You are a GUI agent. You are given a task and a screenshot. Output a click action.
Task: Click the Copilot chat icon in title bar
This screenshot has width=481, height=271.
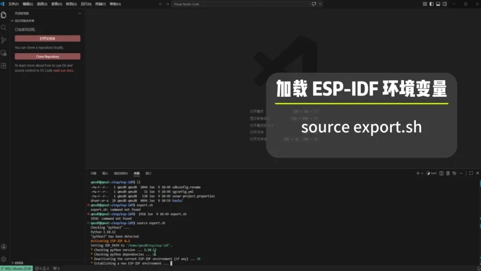pos(314,4)
